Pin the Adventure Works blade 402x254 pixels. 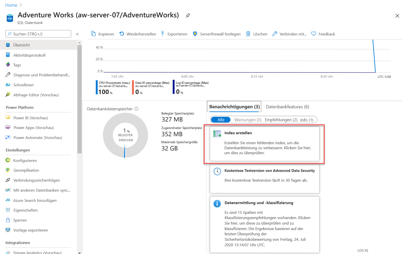(188, 15)
